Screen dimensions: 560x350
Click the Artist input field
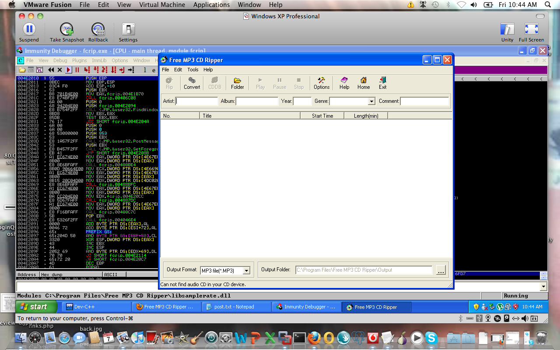coord(197,101)
